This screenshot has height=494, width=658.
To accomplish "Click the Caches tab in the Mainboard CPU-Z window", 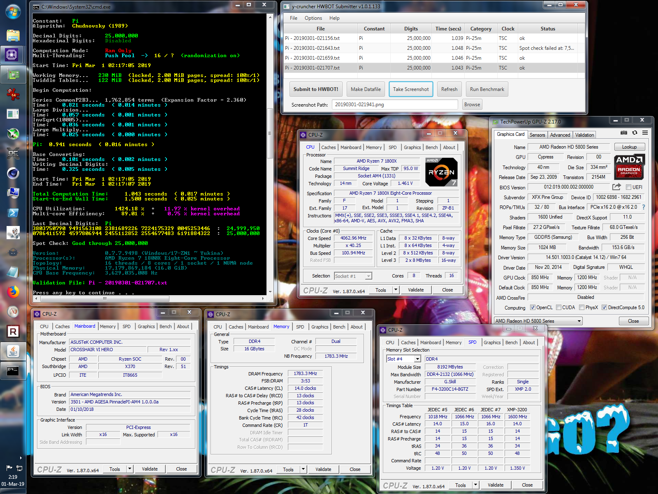I will (63, 326).
